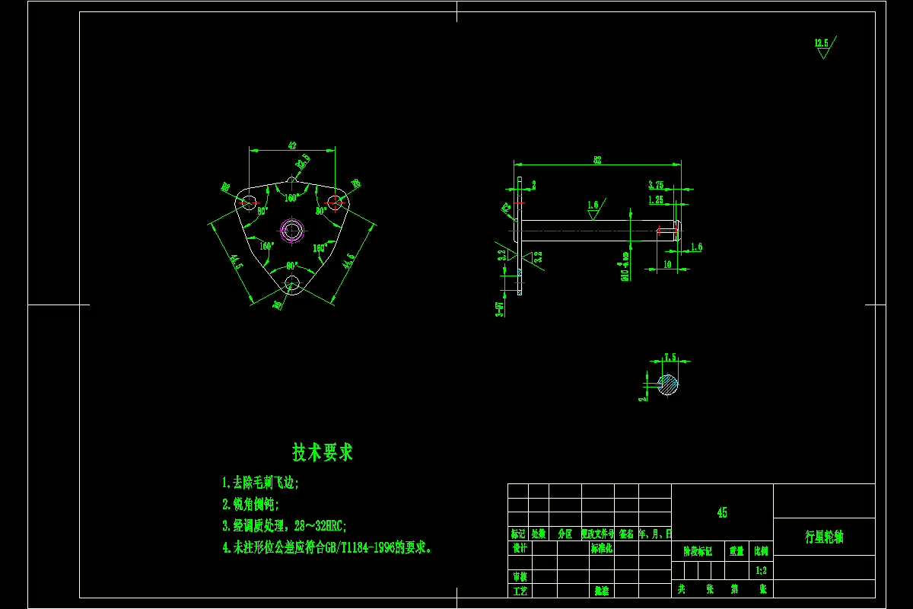This screenshot has height=609, width=913.
Task: Select the 10 slot length dimension
Action: (667, 263)
